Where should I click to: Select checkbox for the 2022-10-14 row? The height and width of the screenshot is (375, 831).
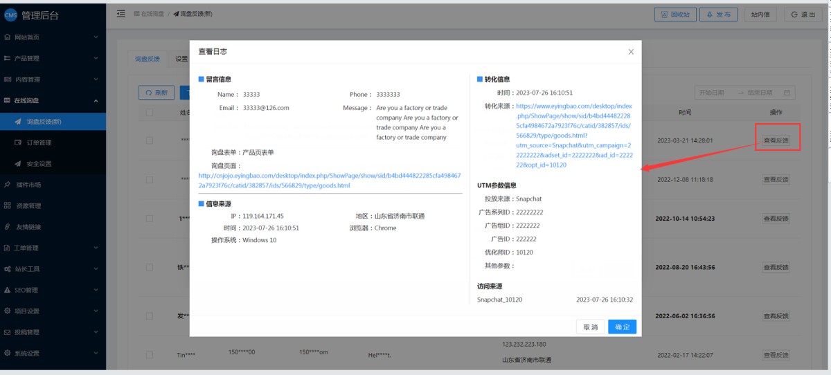tap(150, 219)
